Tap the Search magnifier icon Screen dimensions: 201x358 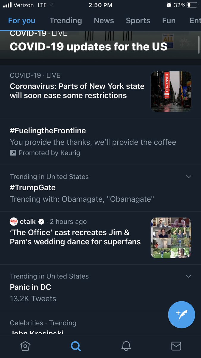76,346
